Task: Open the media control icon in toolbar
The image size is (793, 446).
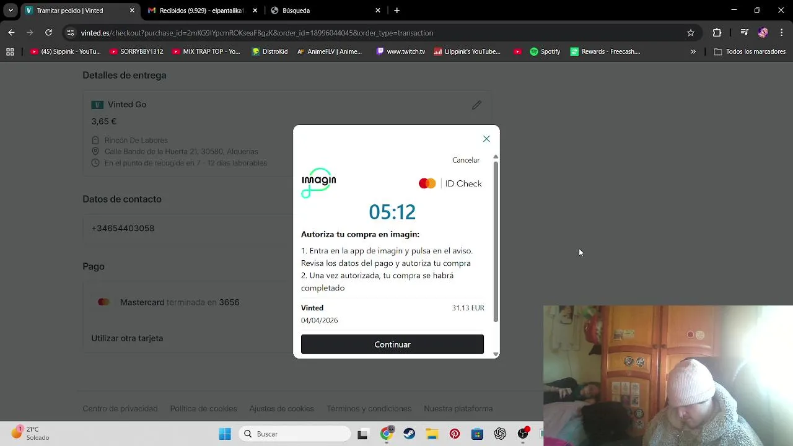Action: click(x=745, y=33)
